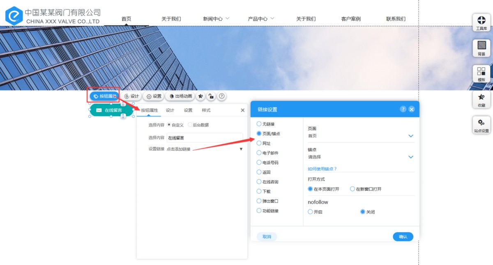Open the 模板 templates icon
This screenshot has width=493, height=265.
481,73
